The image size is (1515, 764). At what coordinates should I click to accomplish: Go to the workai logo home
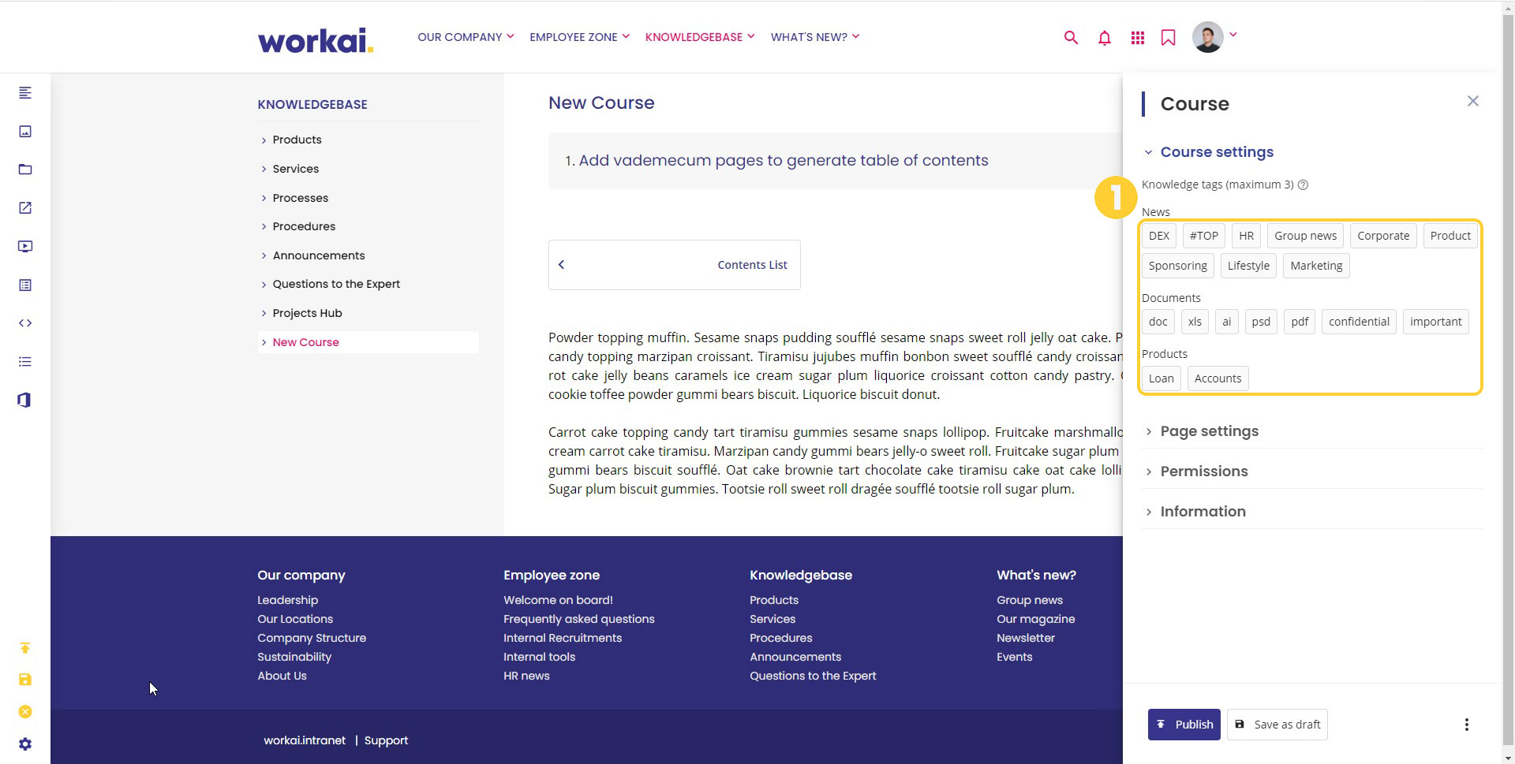(x=316, y=39)
